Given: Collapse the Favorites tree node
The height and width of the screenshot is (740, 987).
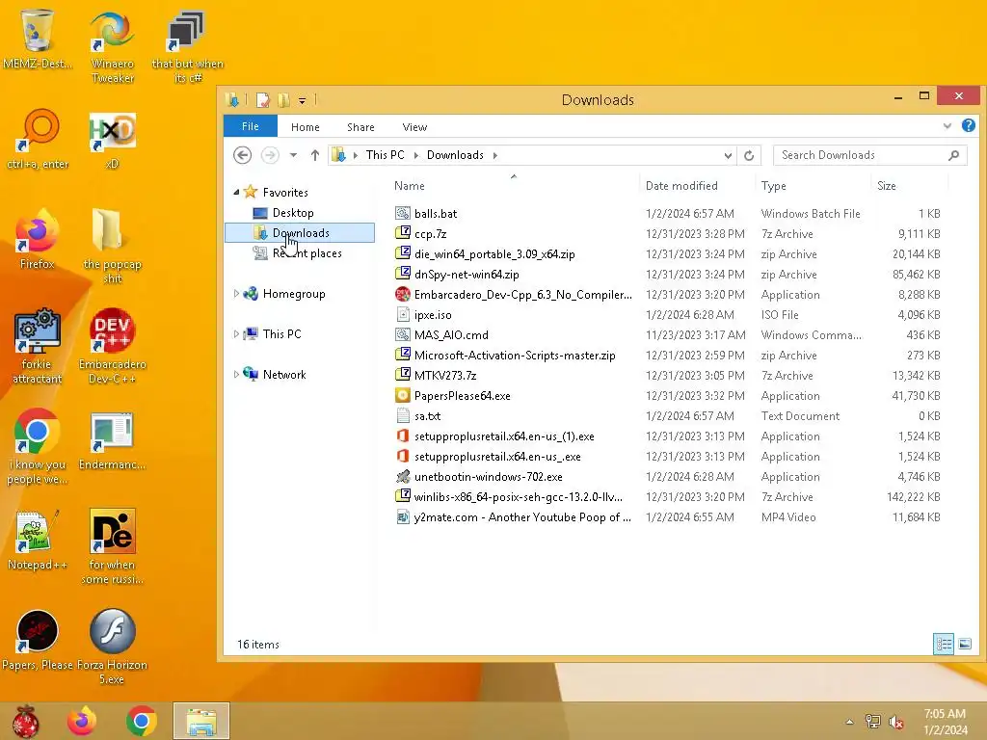Looking at the screenshot, I should coord(236,192).
